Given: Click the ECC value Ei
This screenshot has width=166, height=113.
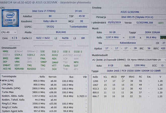Looking at the screenshot, I should 162,66.
